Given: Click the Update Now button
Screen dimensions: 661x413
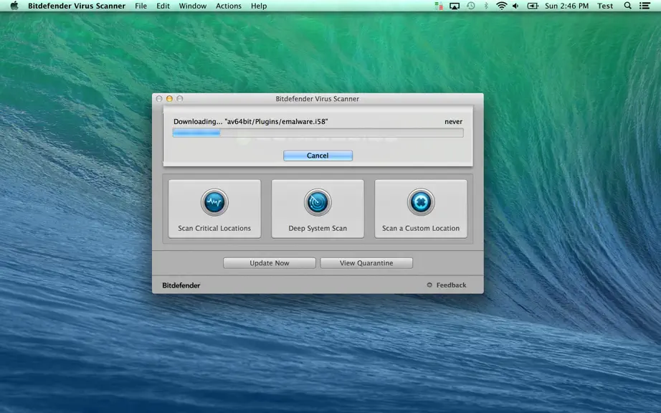Looking at the screenshot, I should coord(270,263).
